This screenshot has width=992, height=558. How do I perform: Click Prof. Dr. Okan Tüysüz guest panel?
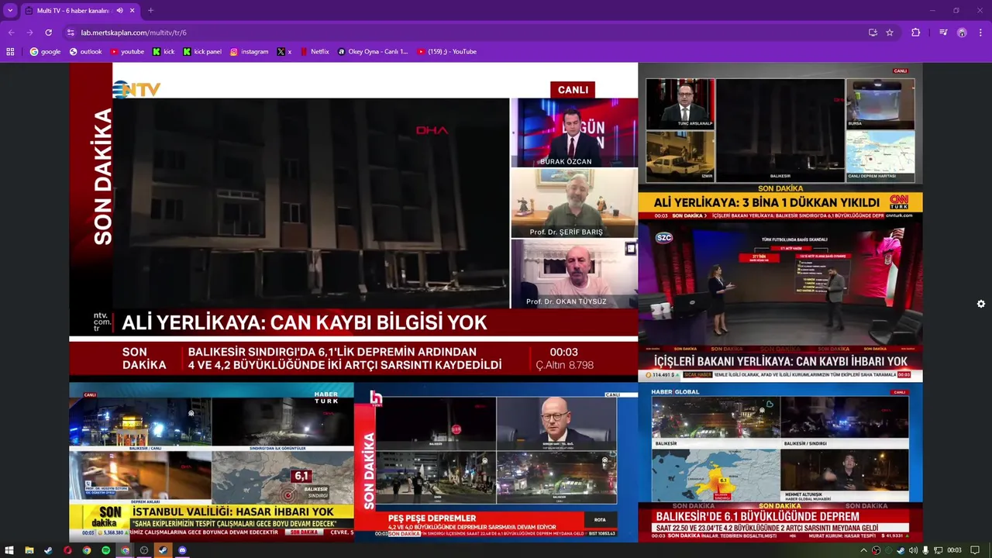tap(573, 273)
